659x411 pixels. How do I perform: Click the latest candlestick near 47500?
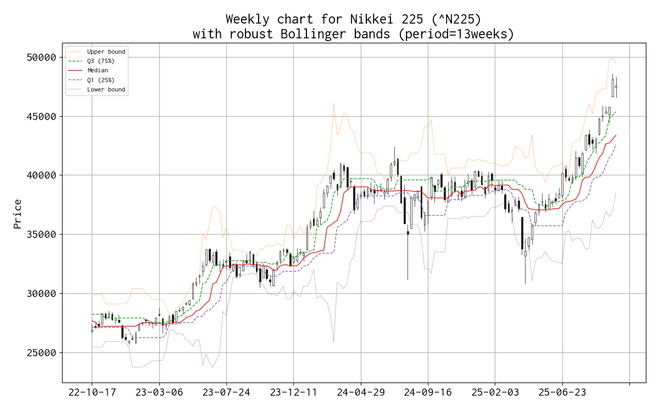coord(616,87)
